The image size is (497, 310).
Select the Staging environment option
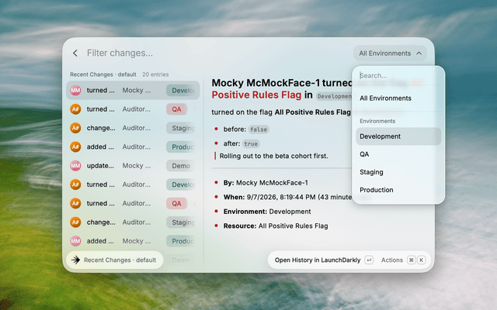tap(398, 172)
